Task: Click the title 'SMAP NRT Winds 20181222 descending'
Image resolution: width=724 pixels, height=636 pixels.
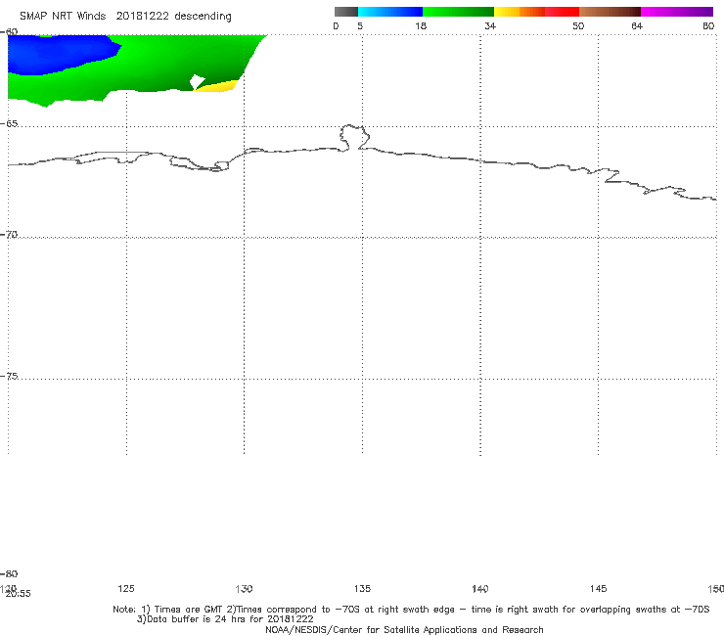Action: pyautogui.click(x=125, y=16)
